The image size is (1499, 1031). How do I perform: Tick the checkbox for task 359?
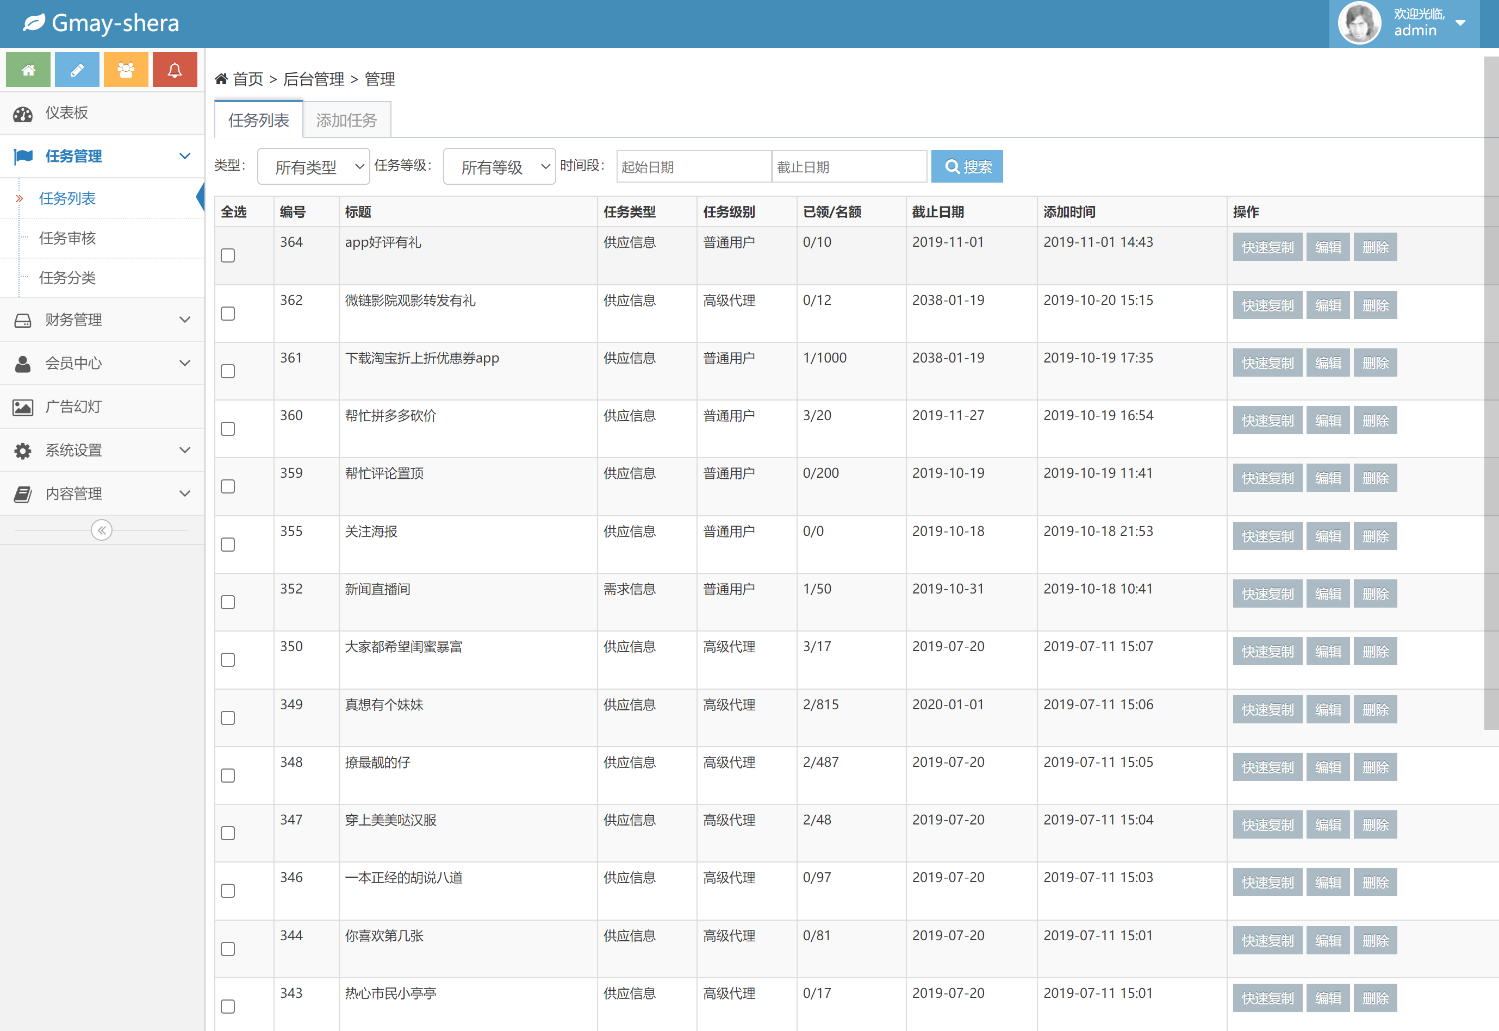tap(227, 486)
